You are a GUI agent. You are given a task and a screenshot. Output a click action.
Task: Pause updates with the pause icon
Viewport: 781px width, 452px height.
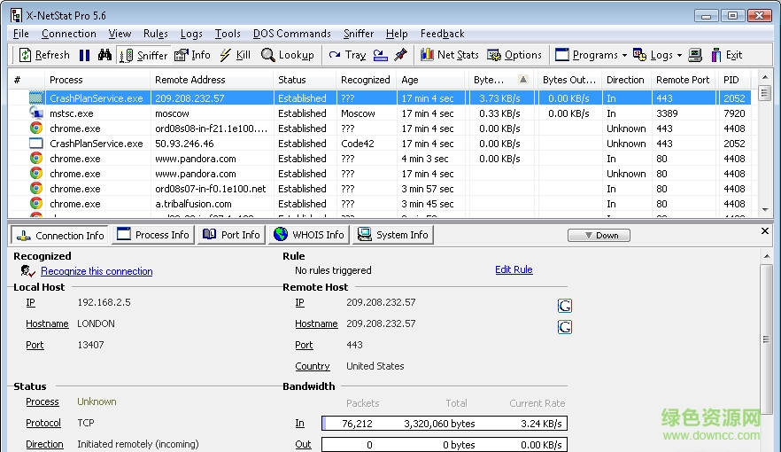tap(84, 55)
